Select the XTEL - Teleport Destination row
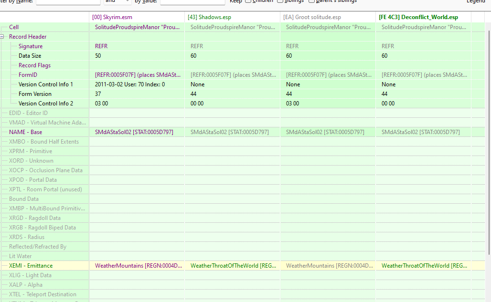 243,294
